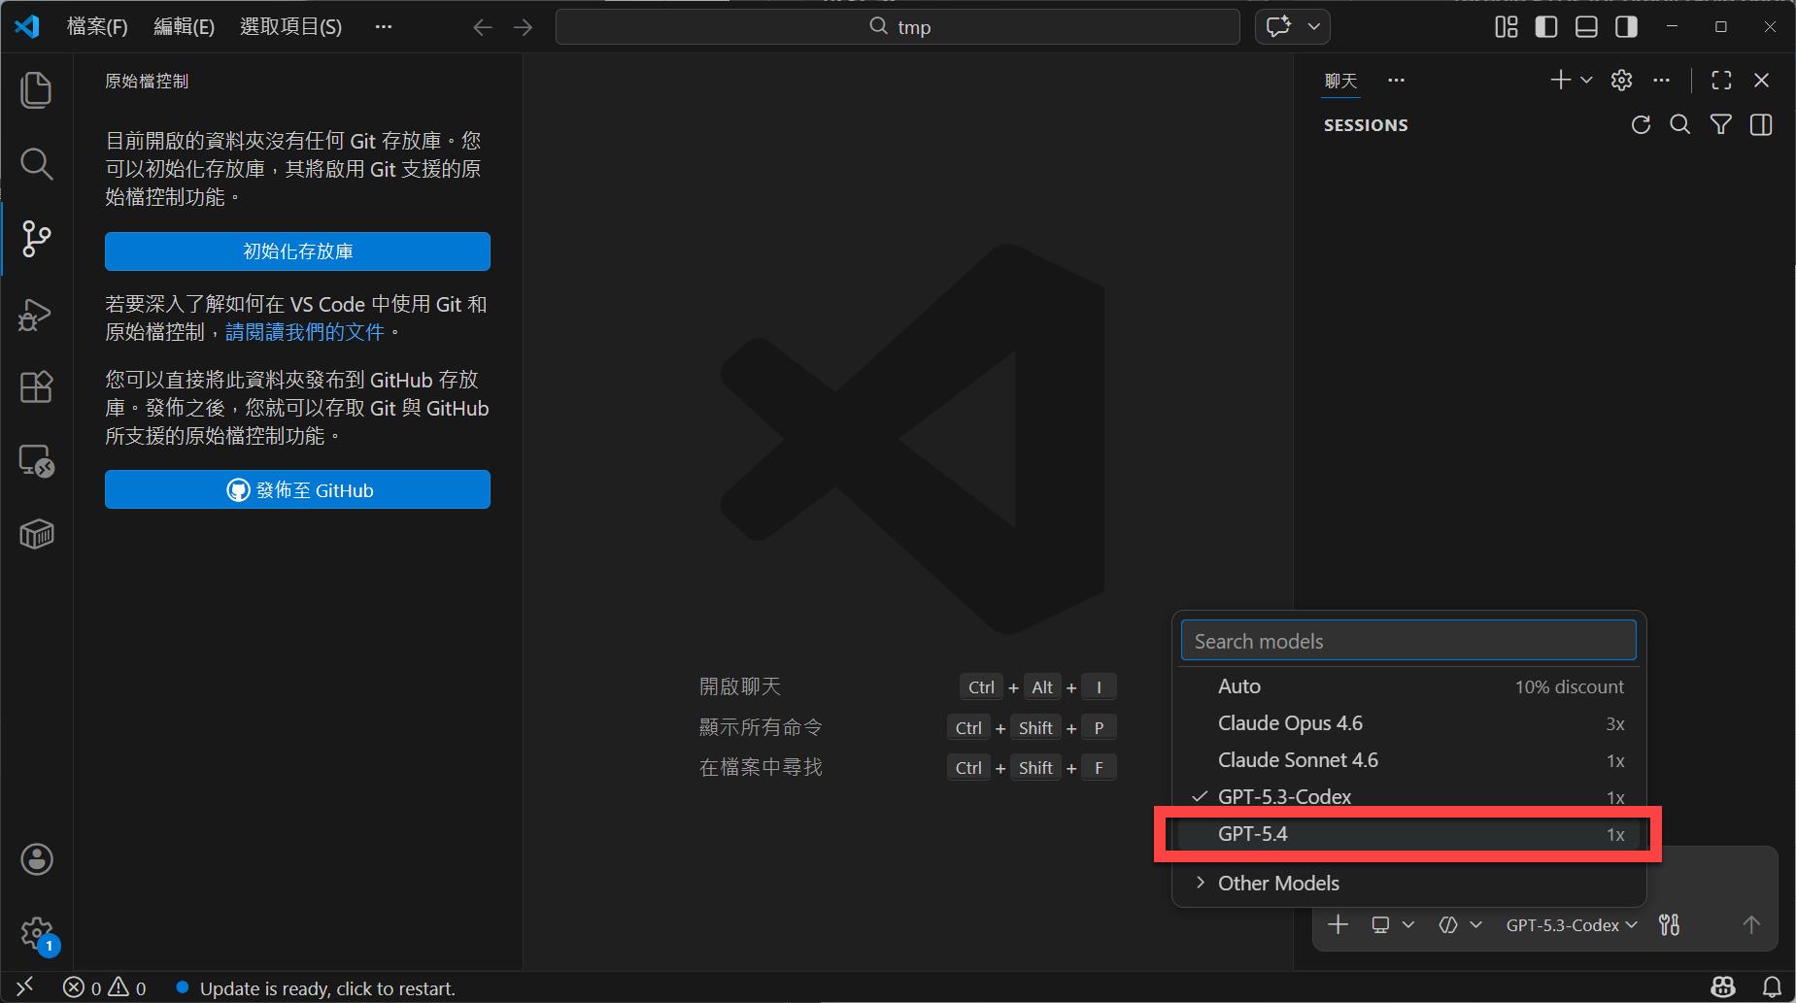Open the Extensions view
This screenshot has height=1003, width=1796.
(x=36, y=387)
